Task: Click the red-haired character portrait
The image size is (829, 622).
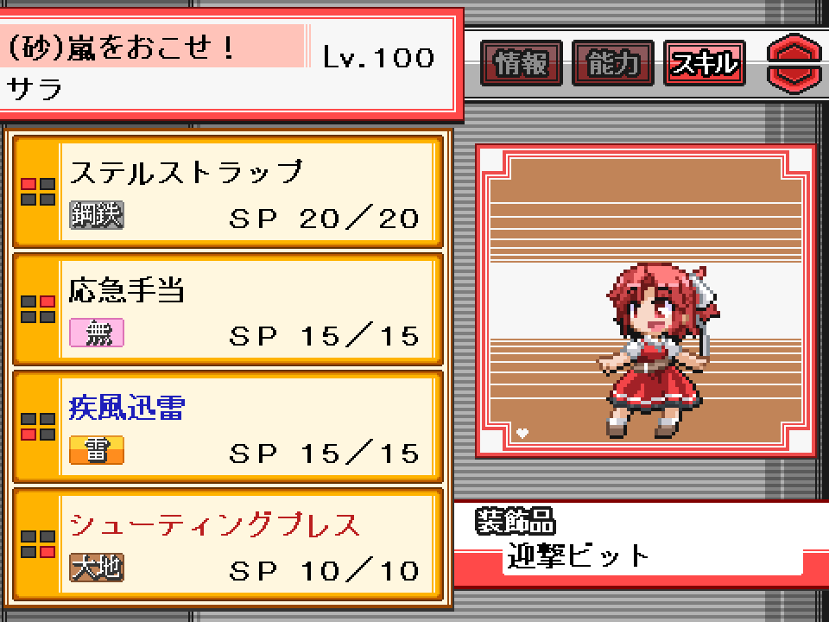Action: tap(658, 350)
